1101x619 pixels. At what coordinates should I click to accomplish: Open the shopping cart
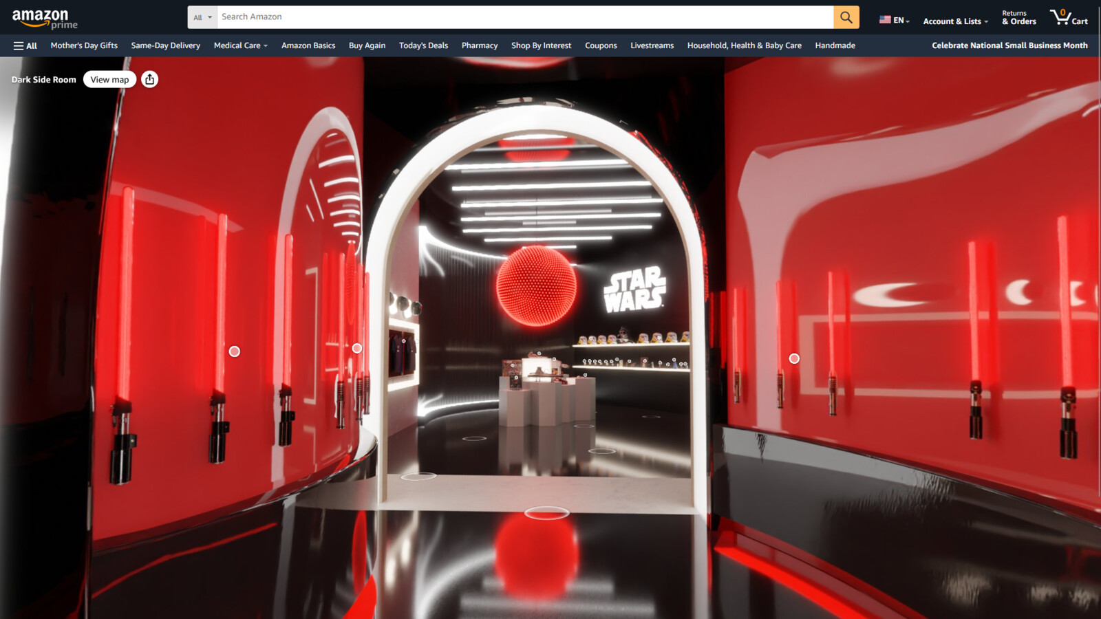tap(1069, 17)
